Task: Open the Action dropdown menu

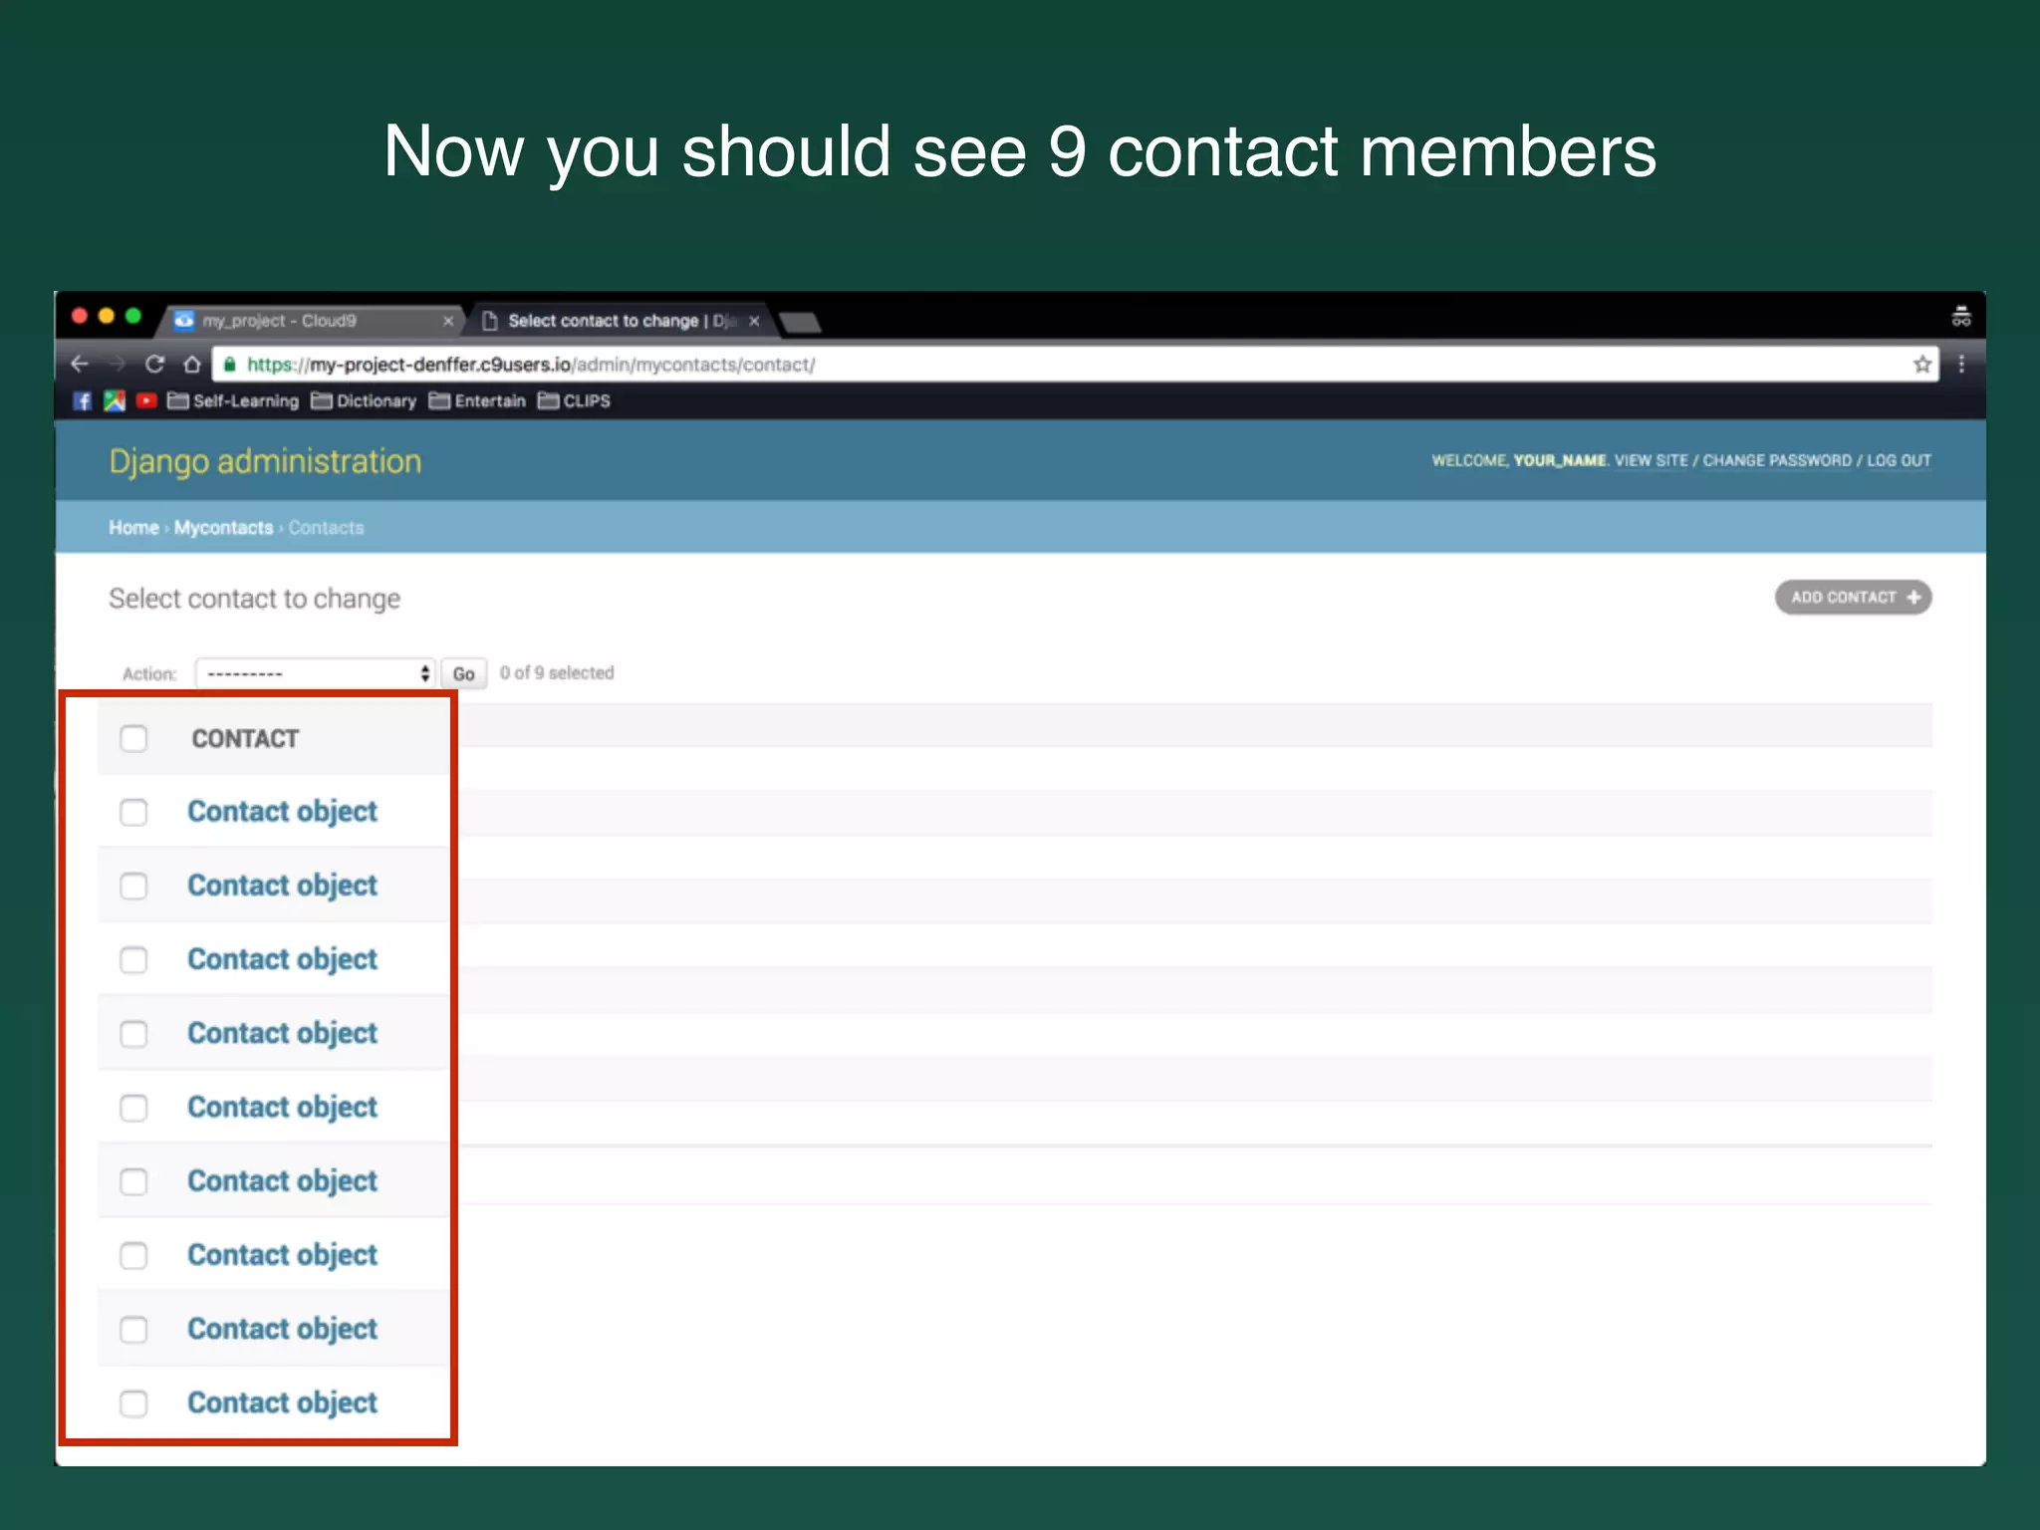Action: [315, 673]
